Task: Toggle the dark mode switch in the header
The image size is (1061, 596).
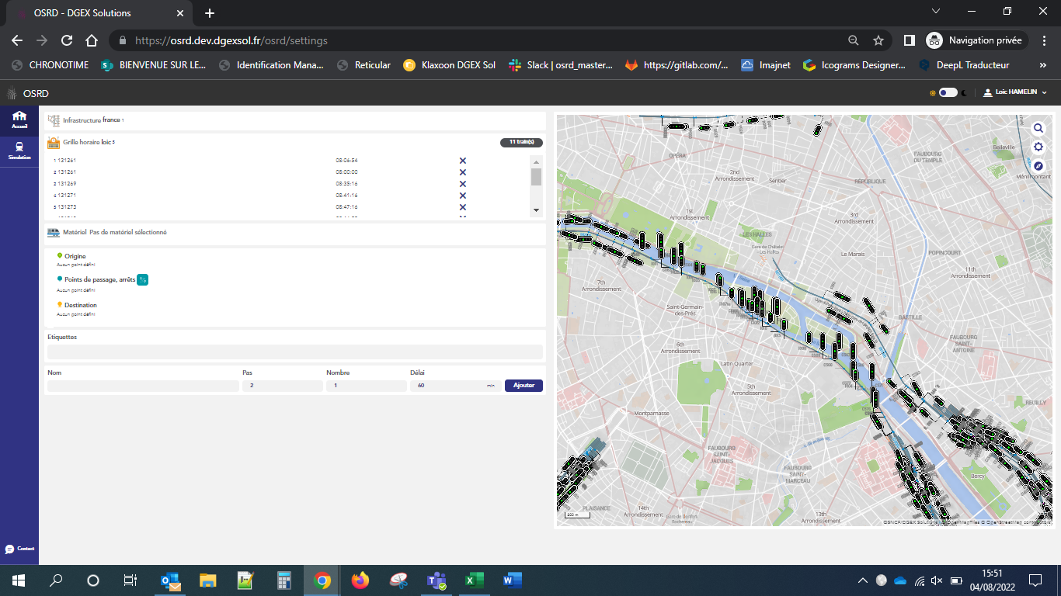Action: [x=948, y=92]
